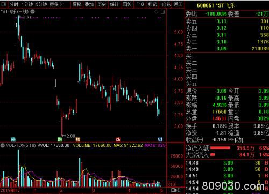The height and width of the screenshot is (194, 269).
Task: Click the 停 event marker
Action: click(x=13, y=139)
